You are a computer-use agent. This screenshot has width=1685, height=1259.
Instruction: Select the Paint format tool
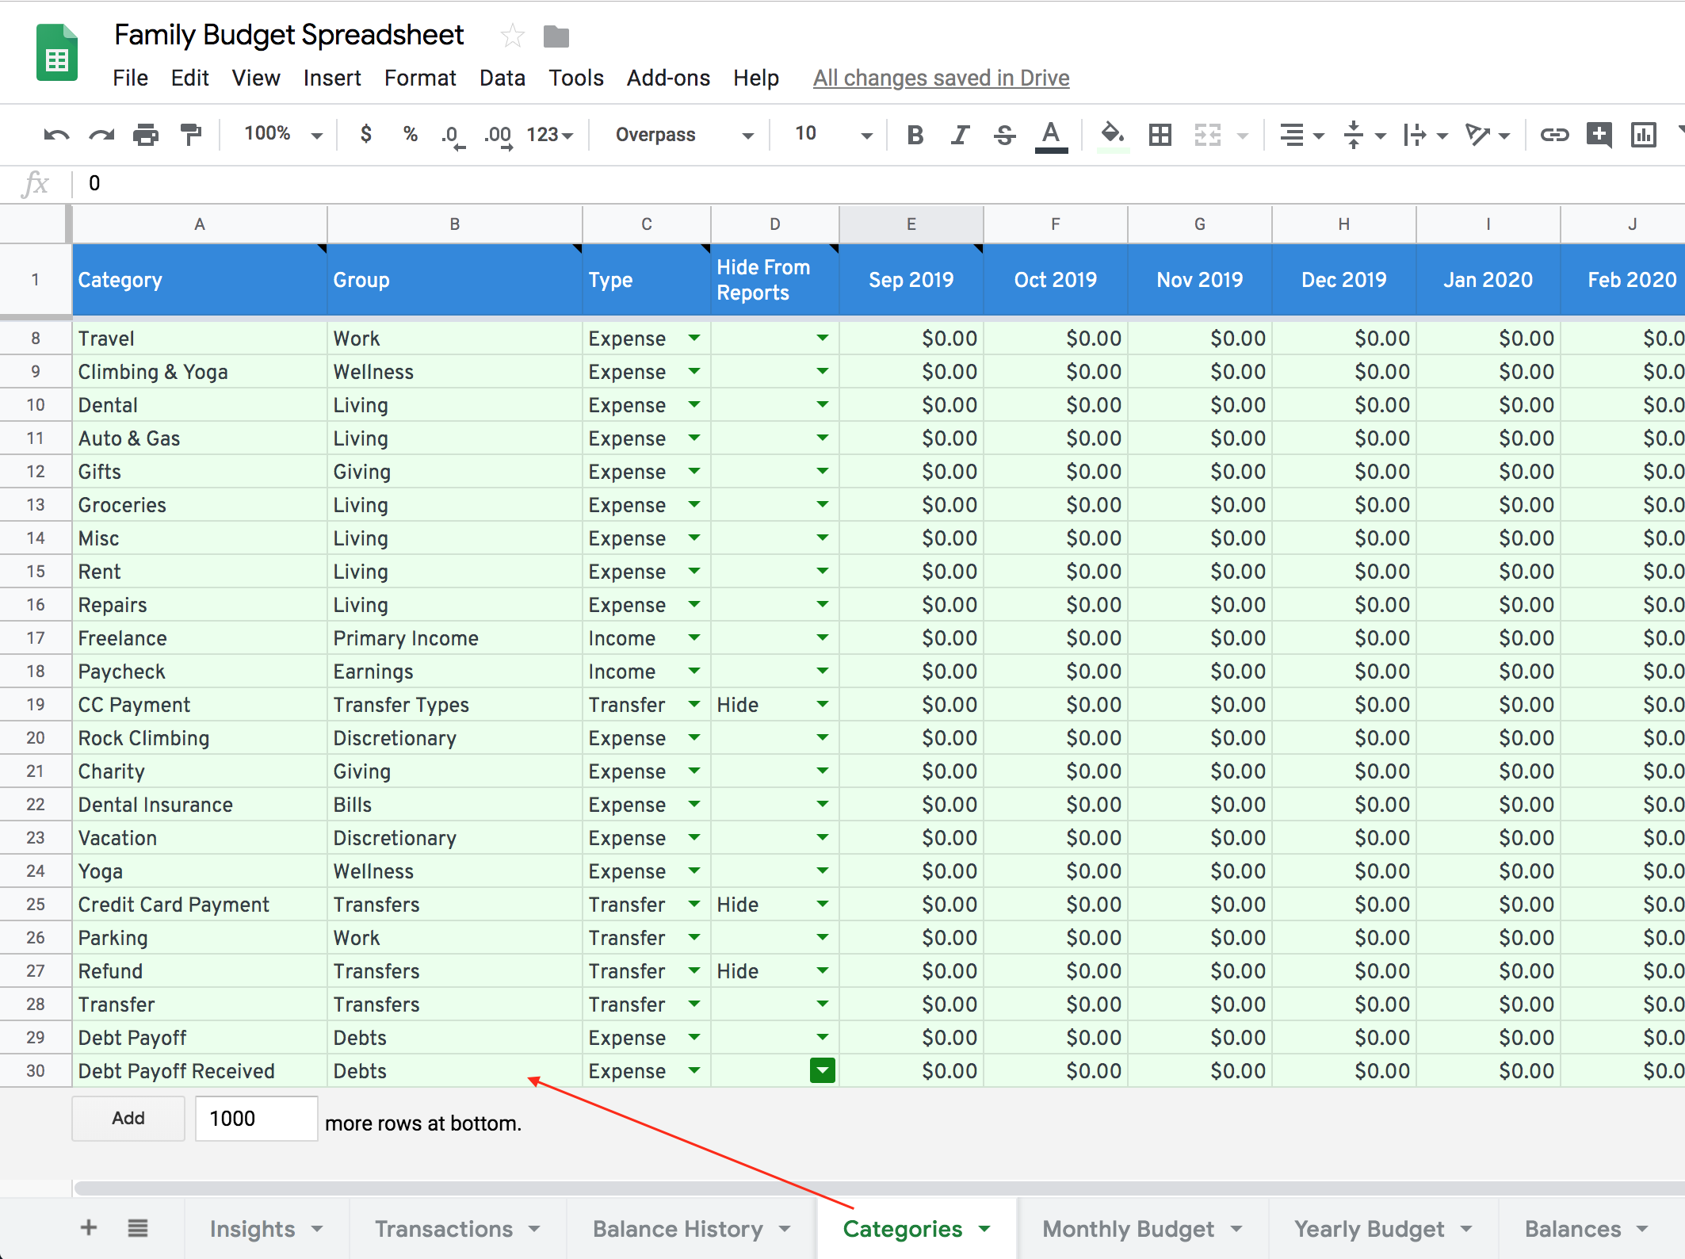191,135
